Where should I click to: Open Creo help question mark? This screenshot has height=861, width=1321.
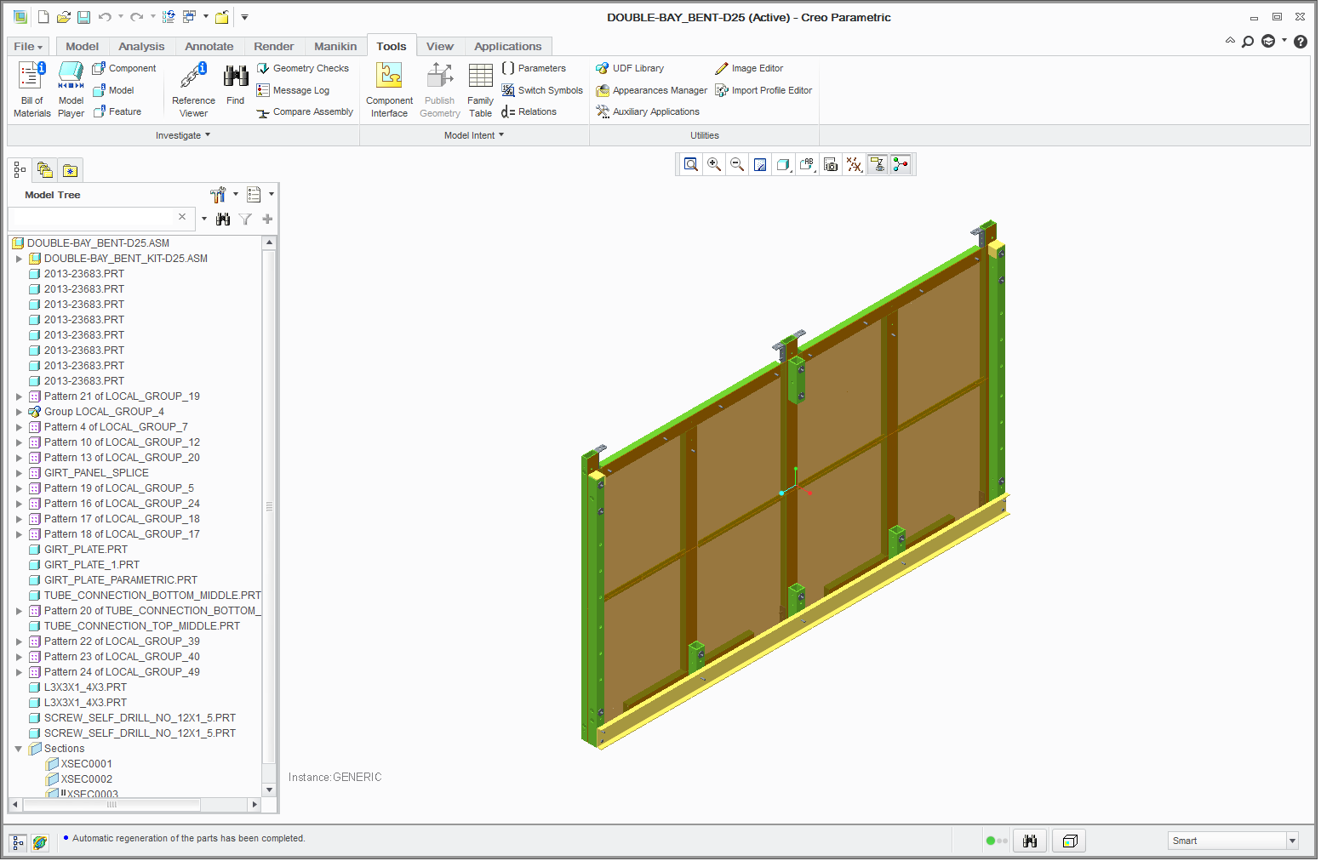tap(1301, 42)
